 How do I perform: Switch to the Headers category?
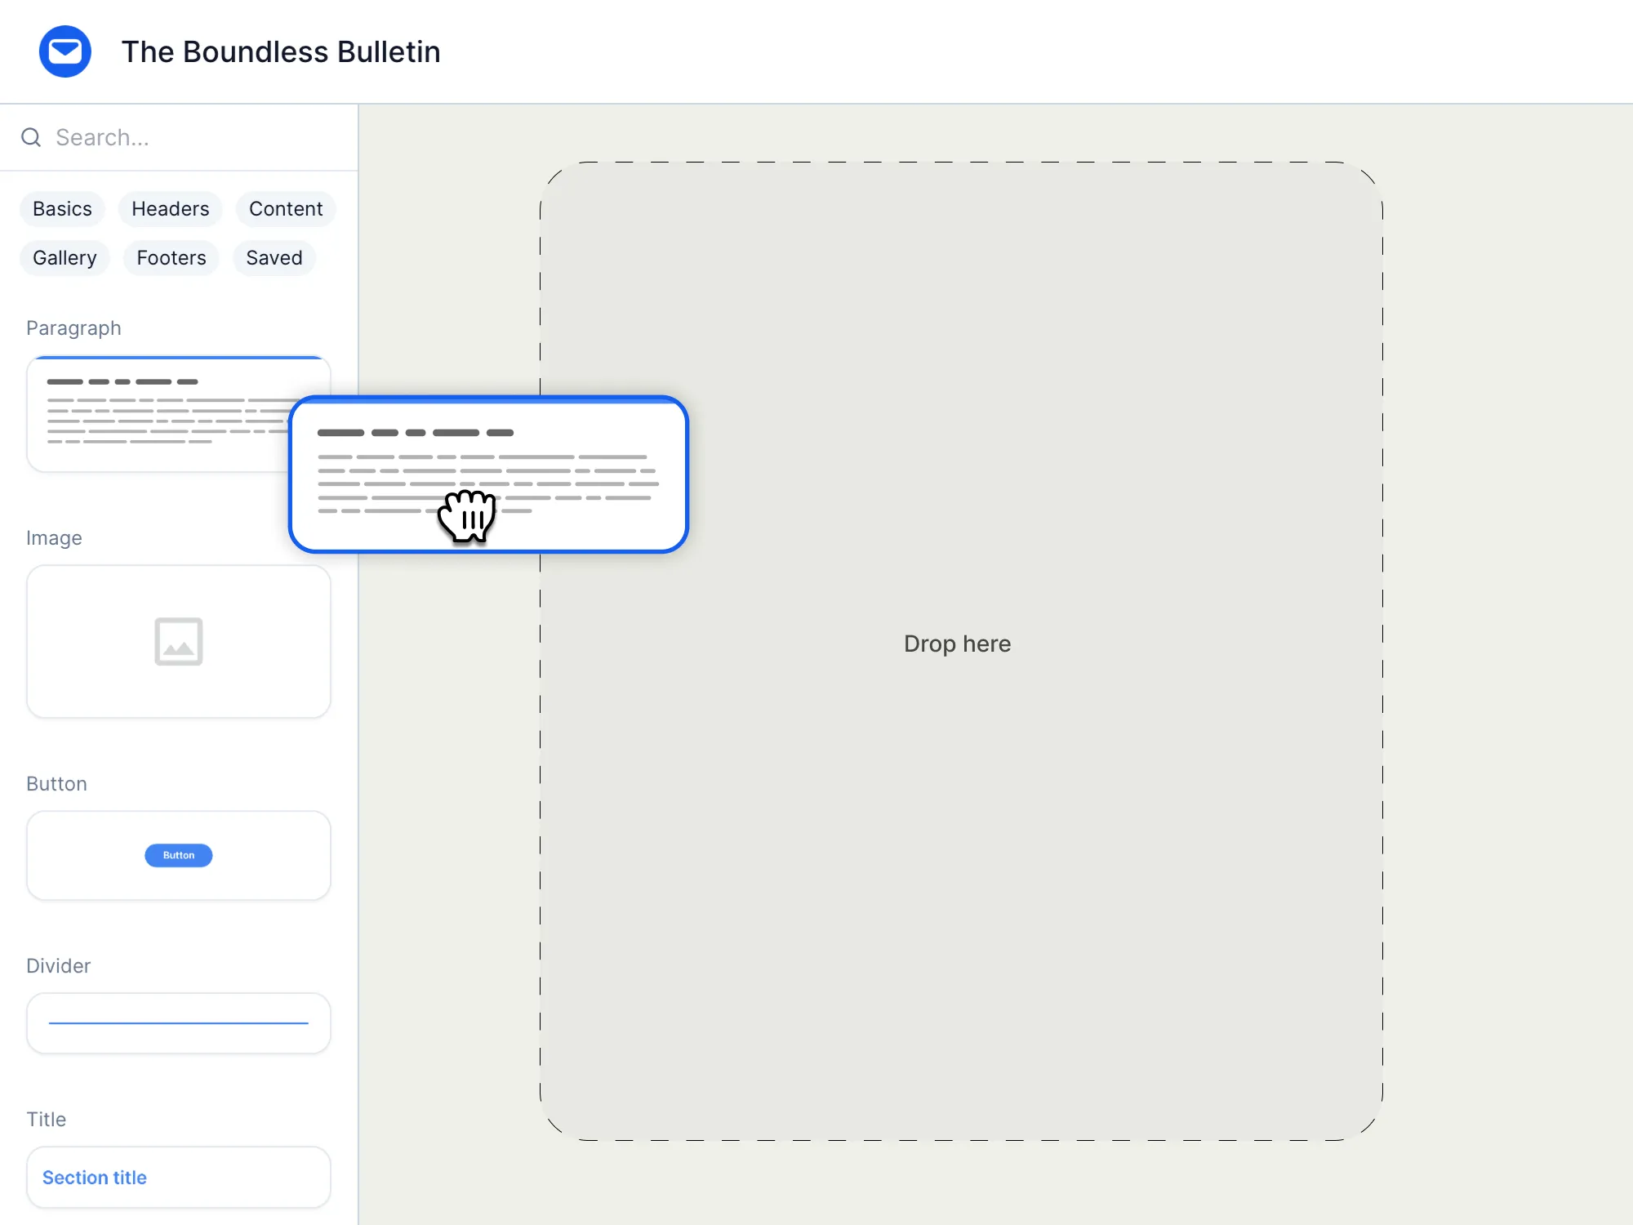point(170,208)
